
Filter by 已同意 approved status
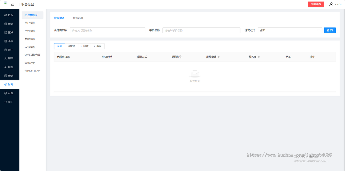click(x=84, y=46)
